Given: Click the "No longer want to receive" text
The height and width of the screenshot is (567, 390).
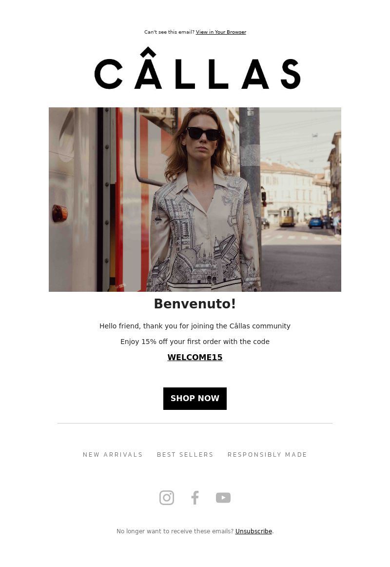Looking at the screenshot, I should pos(175,531).
